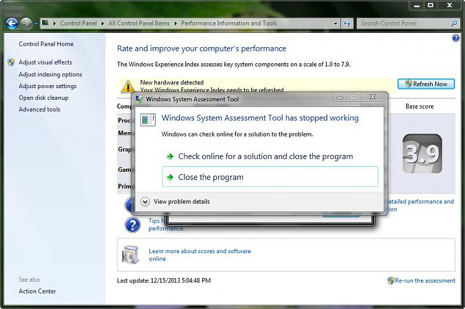Close the Control Panel window

tap(449, 6)
